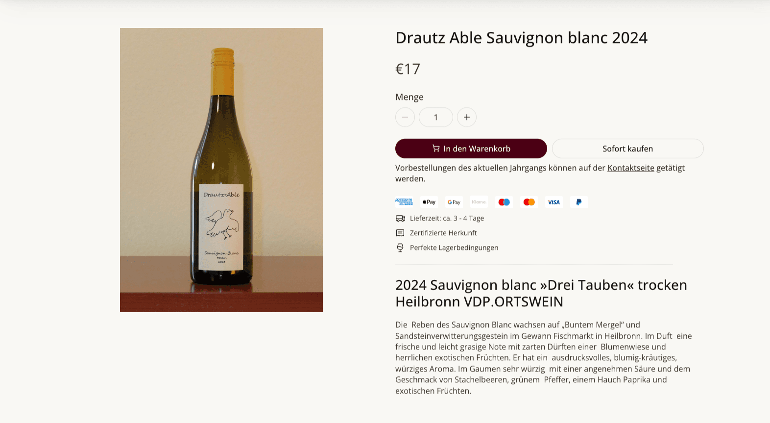The height and width of the screenshot is (423, 770).
Task: Click the Google Pay payment icon
Action: coord(454,202)
